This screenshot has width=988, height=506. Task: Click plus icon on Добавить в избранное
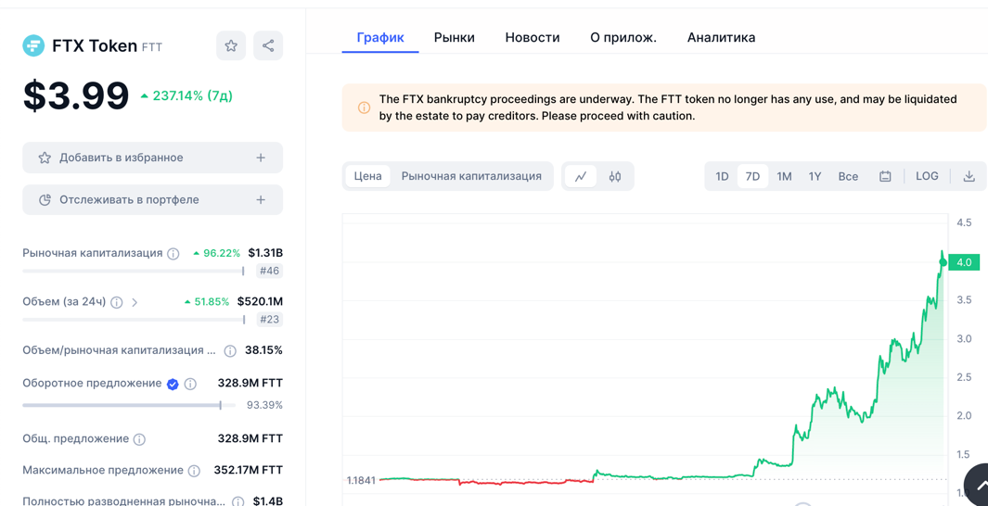[261, 158]
